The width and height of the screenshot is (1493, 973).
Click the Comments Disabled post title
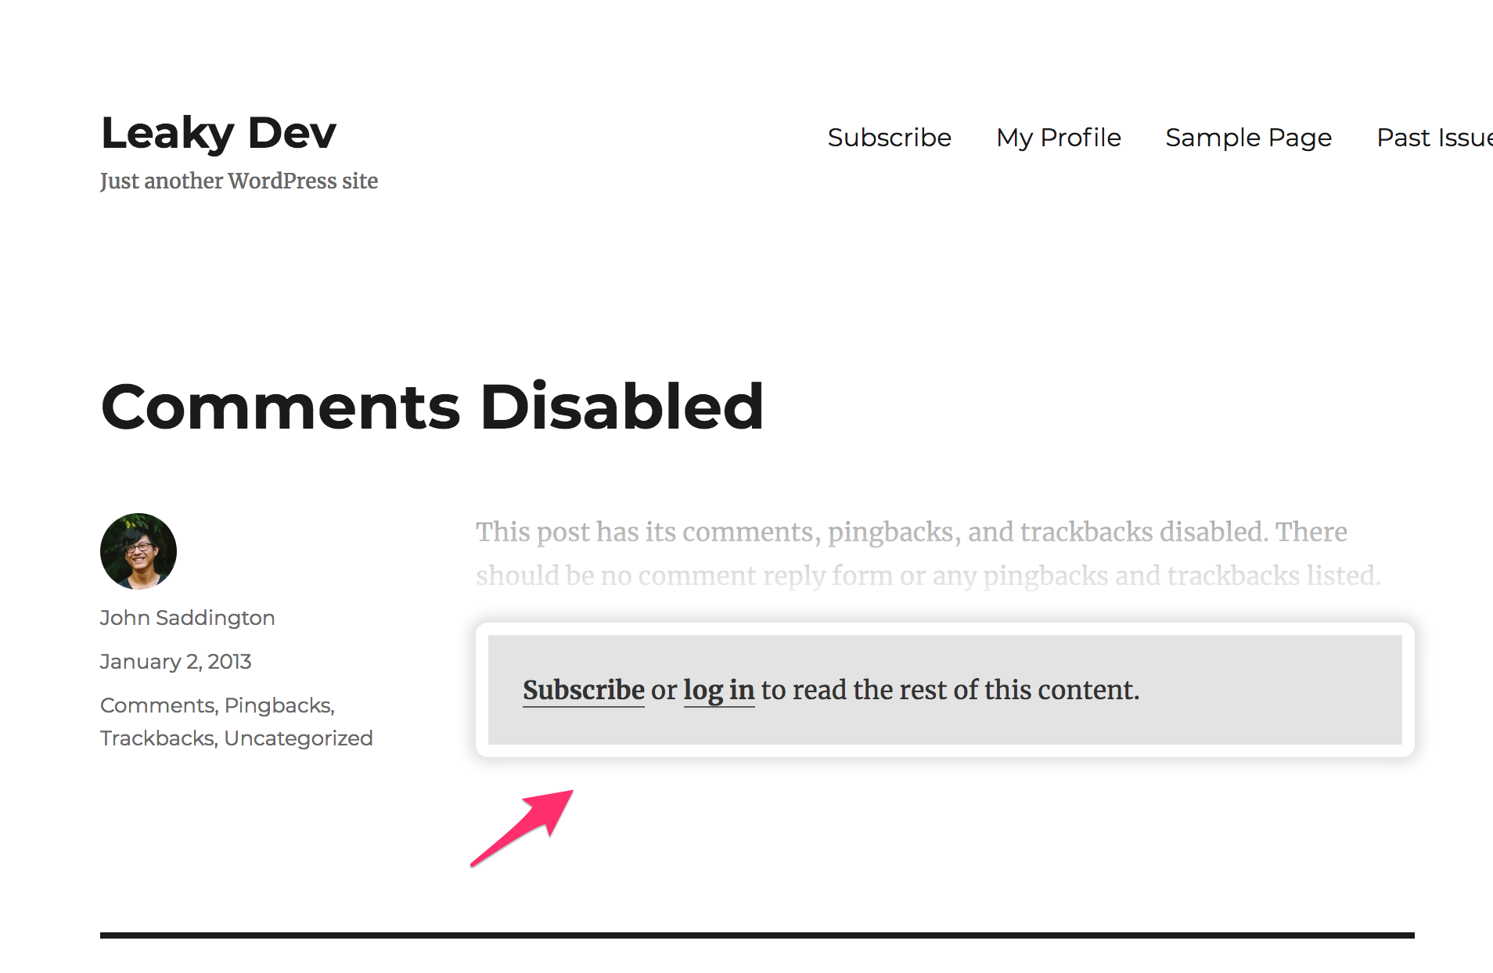432,407
